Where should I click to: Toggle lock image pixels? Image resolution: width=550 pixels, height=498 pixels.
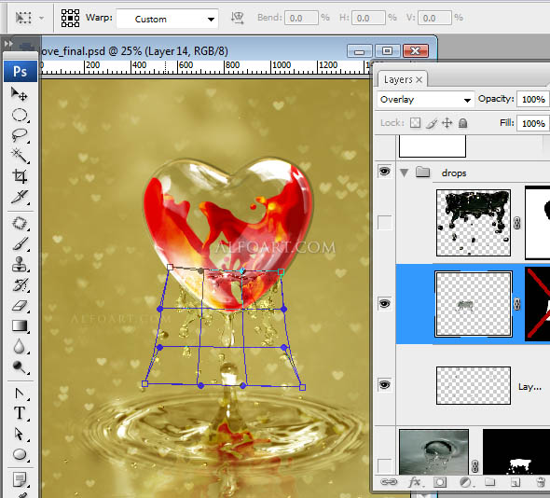[432, 123]
